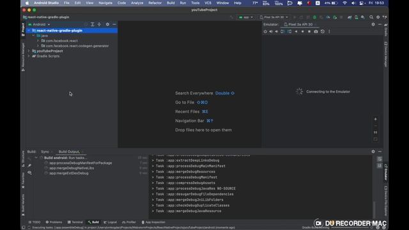Viewport: 409px width, 230px height.
Task: Open the VCS menu
Action: (x=208, y=3)
